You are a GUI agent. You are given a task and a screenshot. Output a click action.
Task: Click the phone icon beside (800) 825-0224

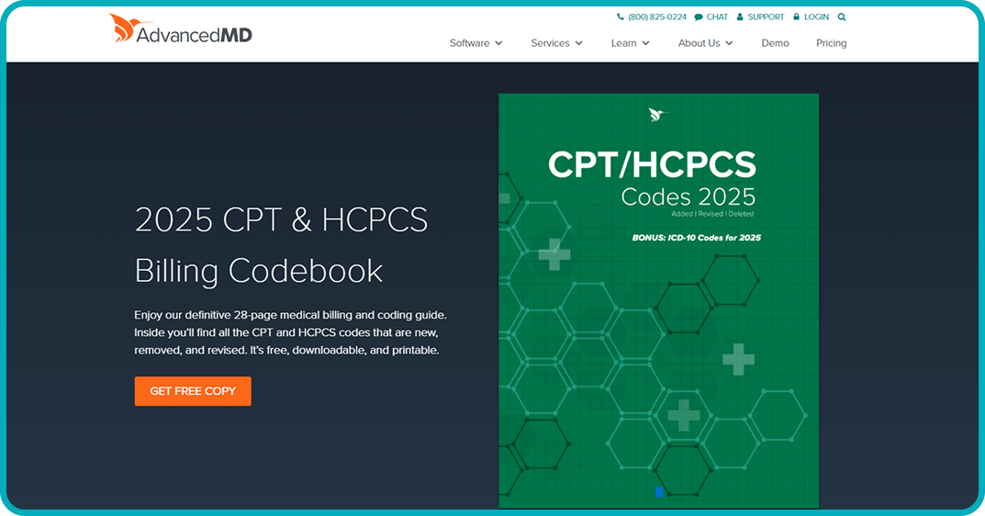pos(621,17)
